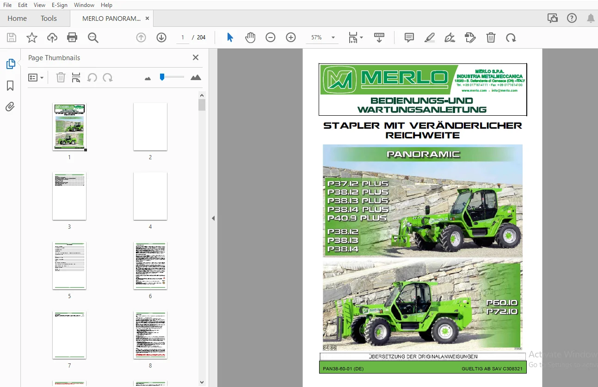Open the find text magnifier tool

(x=93, y=37)
